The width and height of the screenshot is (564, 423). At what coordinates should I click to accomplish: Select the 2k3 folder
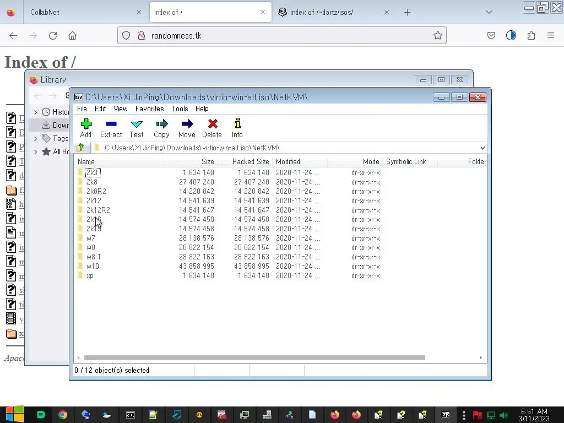point(92,172)
